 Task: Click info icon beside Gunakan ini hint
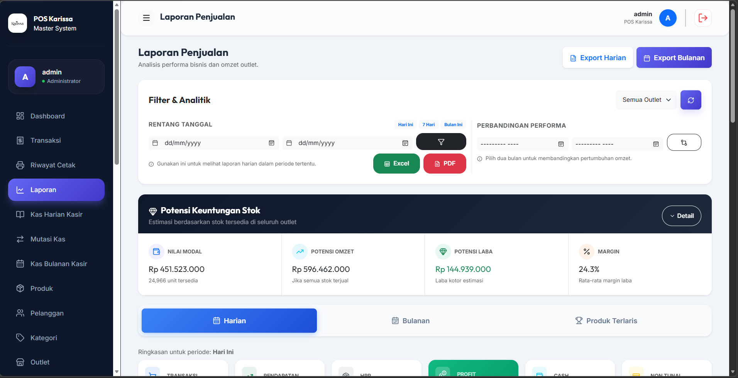click(151, 164)
